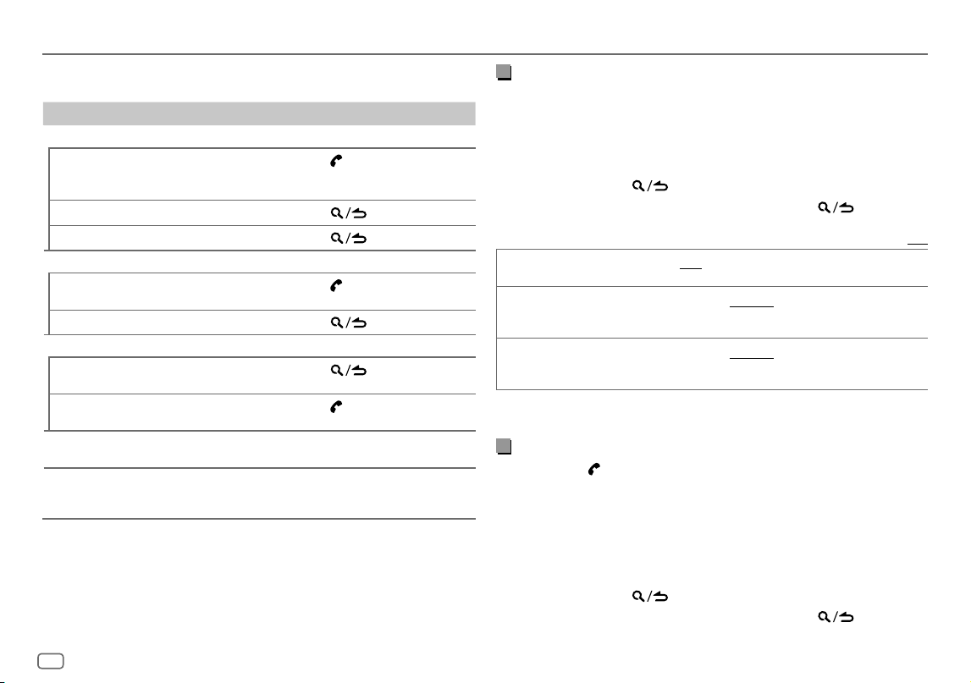Viewport: 971px width, 683px height.
Task: Click the search/return icon just above the right-hand settings table
Action: [x=836, y=208]
